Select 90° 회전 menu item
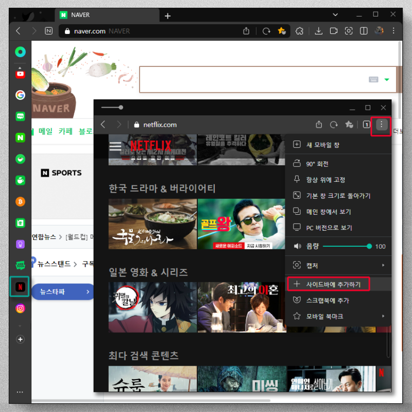 point(338,164)
